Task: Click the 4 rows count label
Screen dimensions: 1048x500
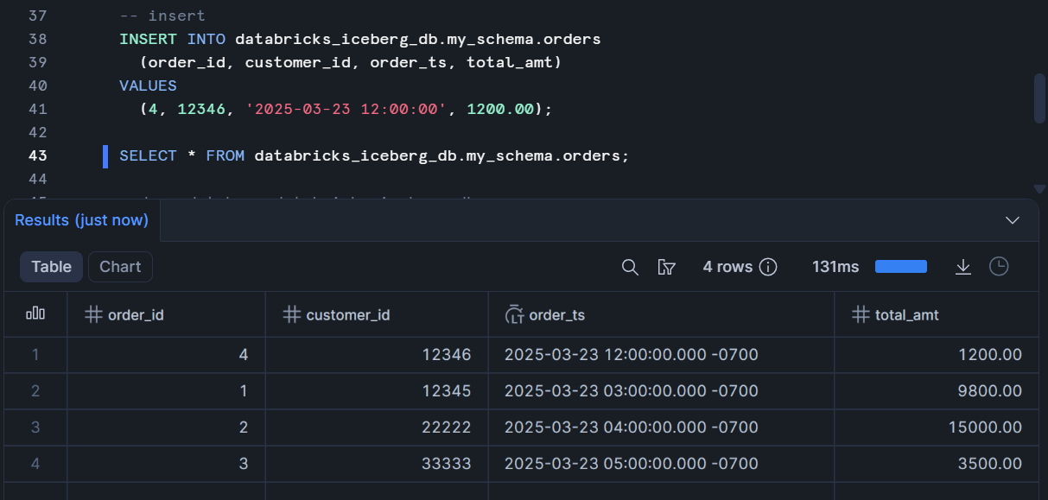Action: click(727, 267)
